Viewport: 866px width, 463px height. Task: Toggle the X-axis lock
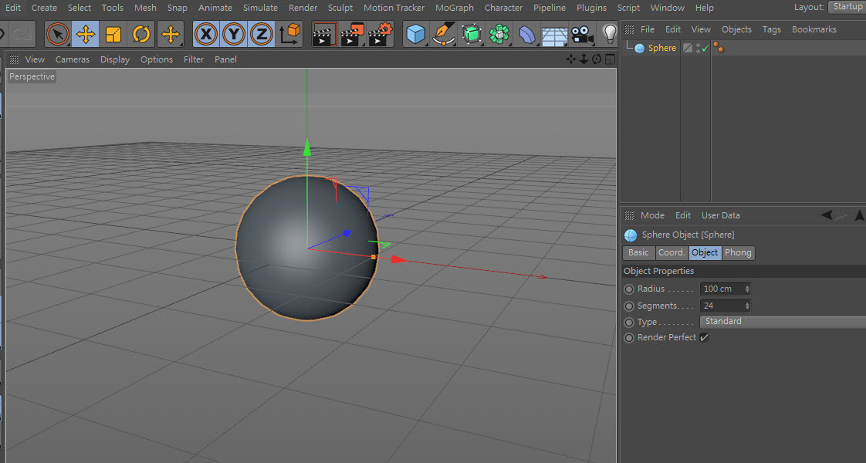click(205, 34)
